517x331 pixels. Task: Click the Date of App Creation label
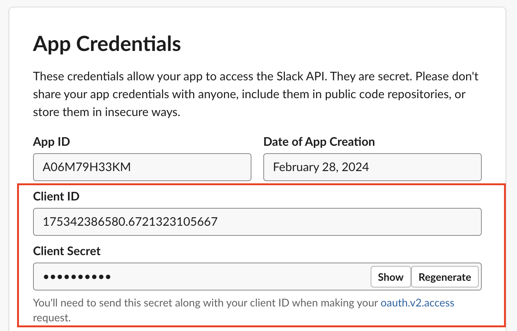click(319, 142)
